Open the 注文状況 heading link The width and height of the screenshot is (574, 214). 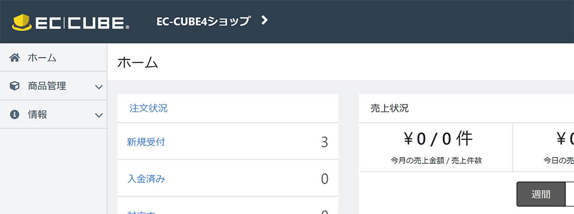[x=148, y=108]
